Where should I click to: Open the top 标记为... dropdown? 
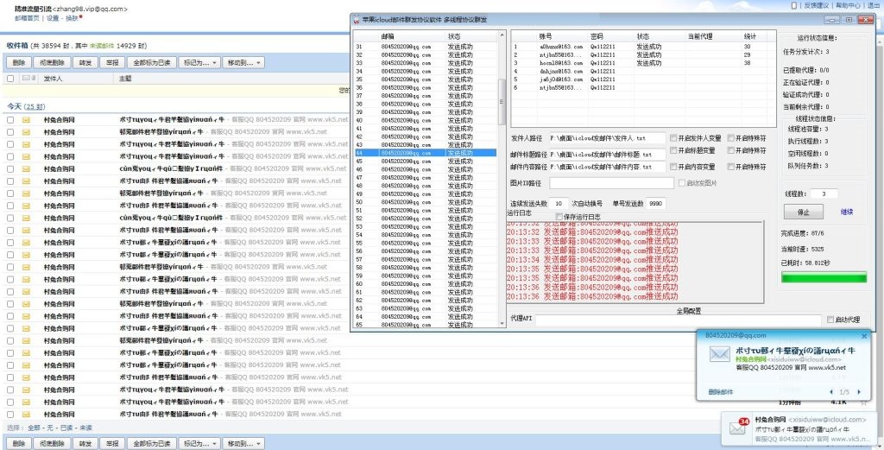click(x=199, y=63)
